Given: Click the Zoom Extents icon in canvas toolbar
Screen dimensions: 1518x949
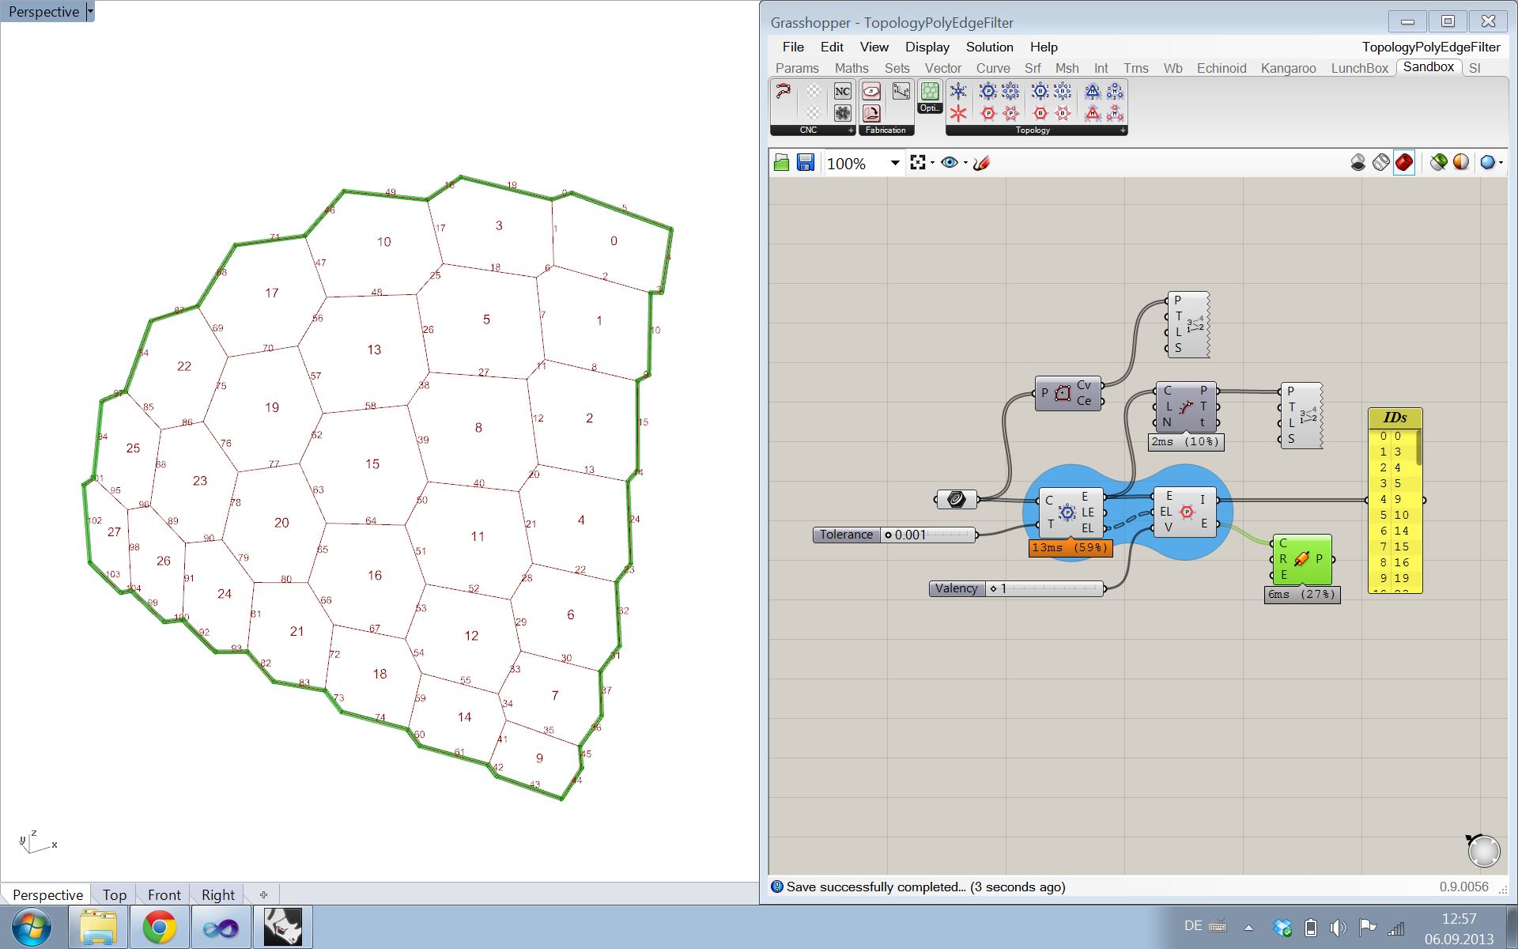Looking at the screenshot, I should click(918, 163).
